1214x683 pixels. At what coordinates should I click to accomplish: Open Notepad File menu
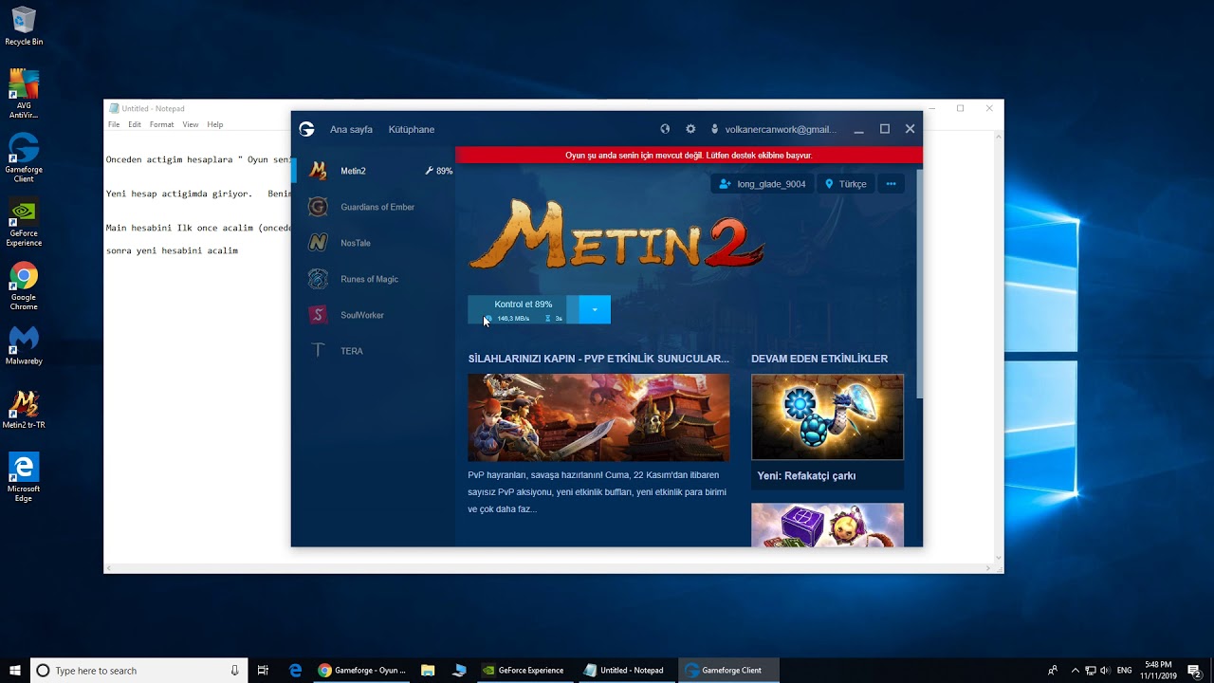(114, 124)
